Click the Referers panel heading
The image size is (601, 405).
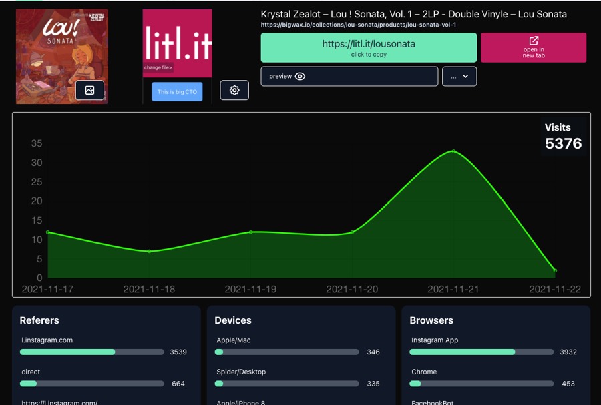39,320
